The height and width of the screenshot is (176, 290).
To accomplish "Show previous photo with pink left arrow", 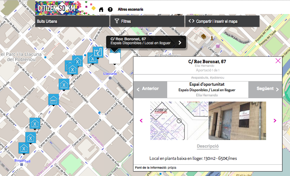I will (x=141, y=120).
